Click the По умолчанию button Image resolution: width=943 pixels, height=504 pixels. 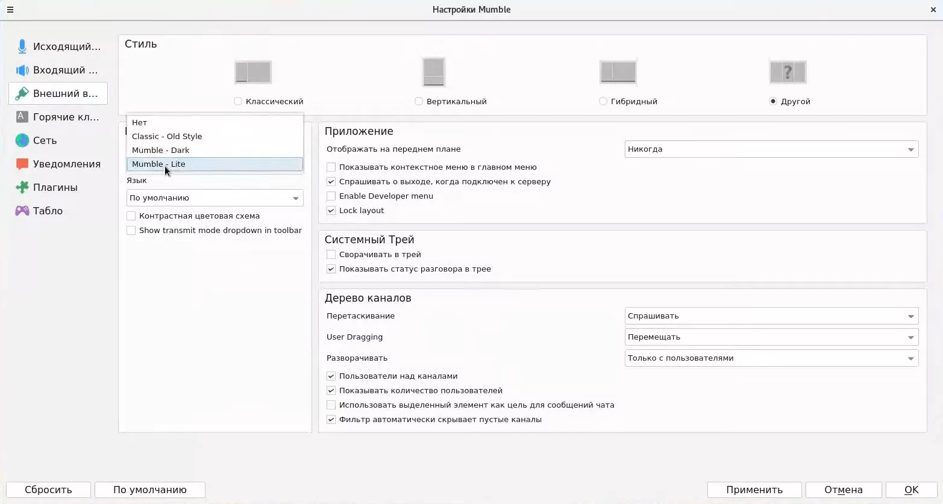pyautogui.click(x=150, y=490)
